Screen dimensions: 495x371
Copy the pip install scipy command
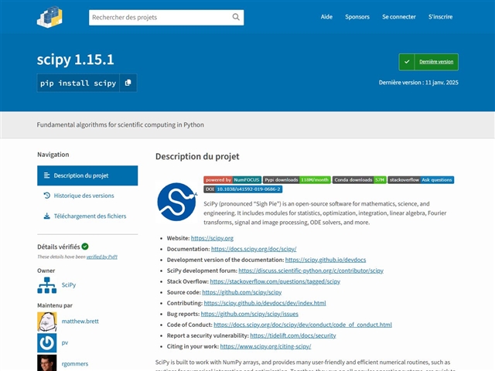(128, 83)
